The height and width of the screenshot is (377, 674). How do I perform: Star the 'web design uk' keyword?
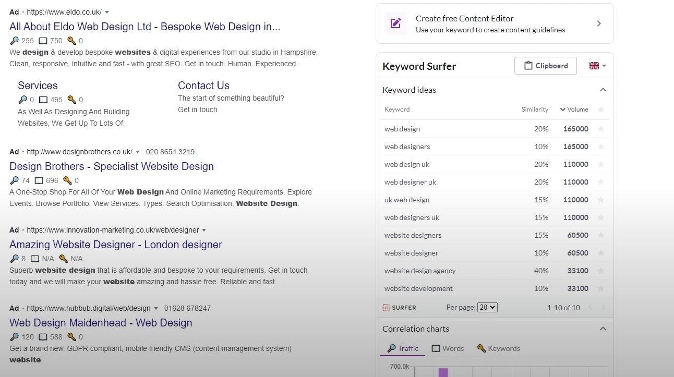coord(601,164)
